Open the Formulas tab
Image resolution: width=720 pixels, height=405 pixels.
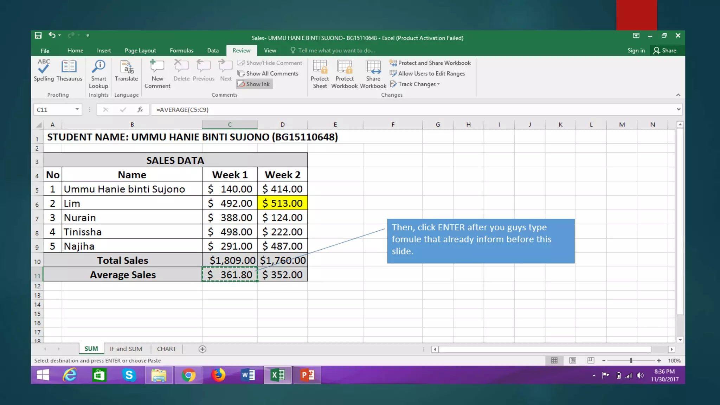(181, 51)
